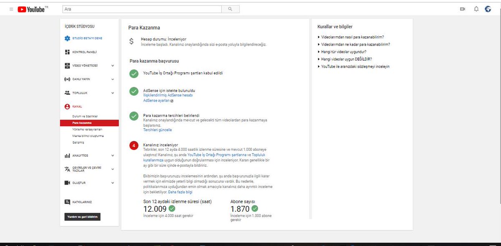This screenshot has width=501, height=246.
Task: Open the upload video camera icon
Action: tap(463, 9)
